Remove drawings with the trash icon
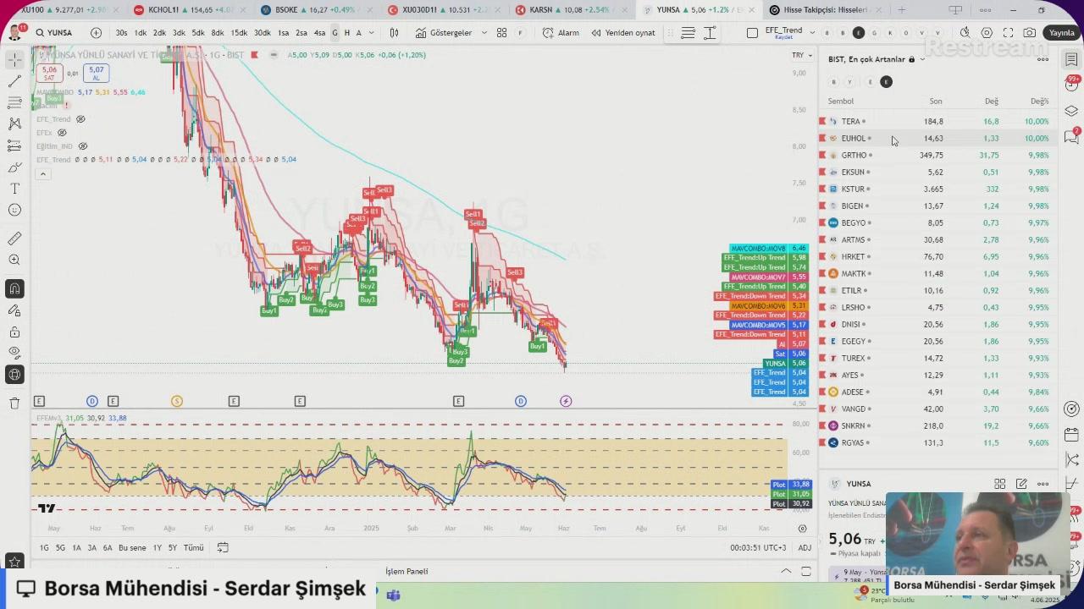Image resolution: width=1084 pixels, height=609 pixels. pos(14,403)
